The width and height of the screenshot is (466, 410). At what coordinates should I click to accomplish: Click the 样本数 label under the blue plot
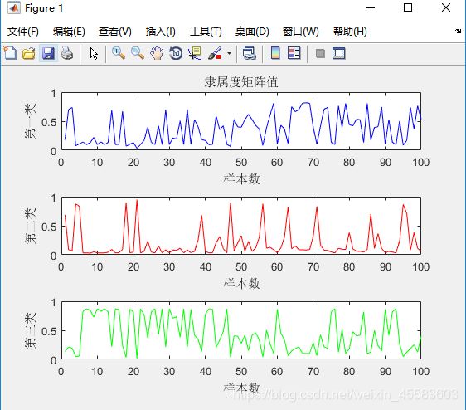pos(241,179)
